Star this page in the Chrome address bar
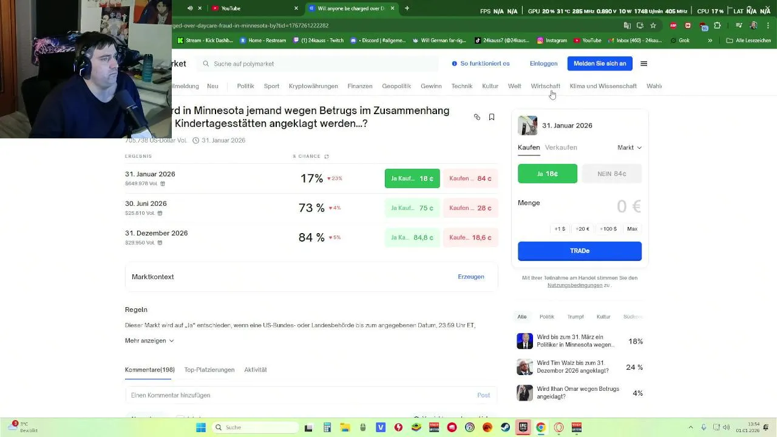The width and height of the screenshot is (777, 437). click(x=653, y=25)
